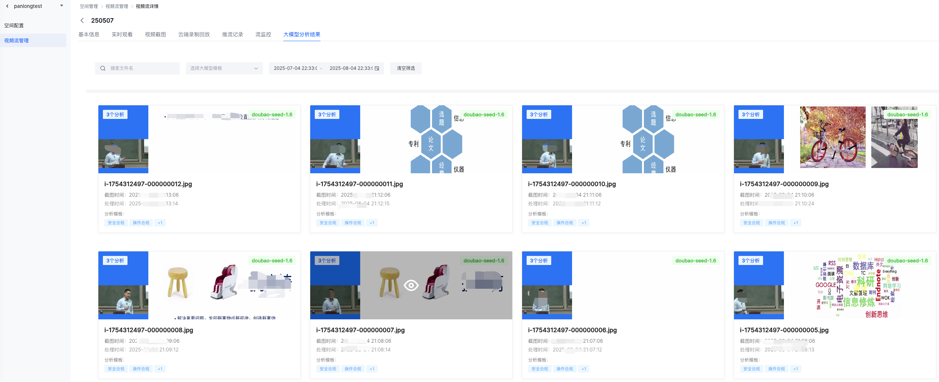Screen dimensions: 939x382
Task: Click the 3个分析 badge on 000000011.jpg
Action: click(x=327, y=114)
